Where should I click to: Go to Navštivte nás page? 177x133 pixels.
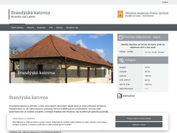coord(72,28)
